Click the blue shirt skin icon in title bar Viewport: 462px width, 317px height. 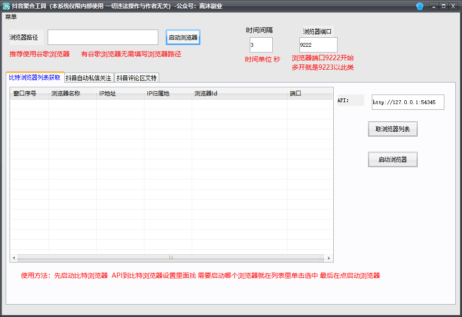tap(420, 6)
